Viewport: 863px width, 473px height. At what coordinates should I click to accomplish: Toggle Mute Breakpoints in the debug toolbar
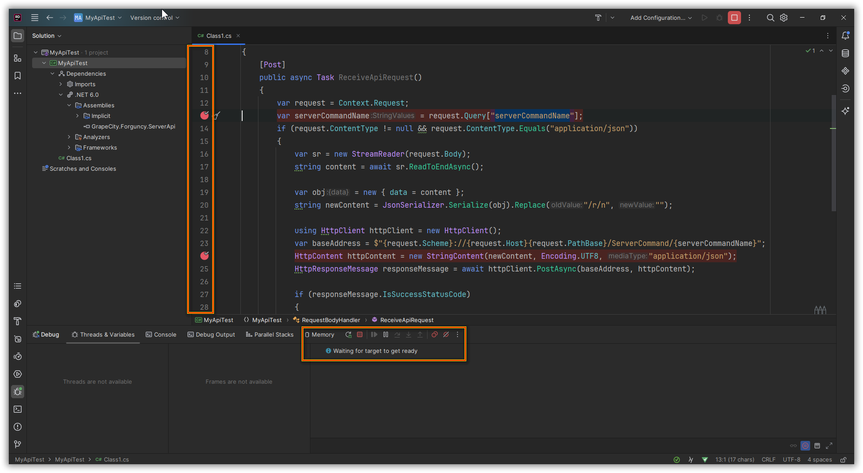coord(446,335)
